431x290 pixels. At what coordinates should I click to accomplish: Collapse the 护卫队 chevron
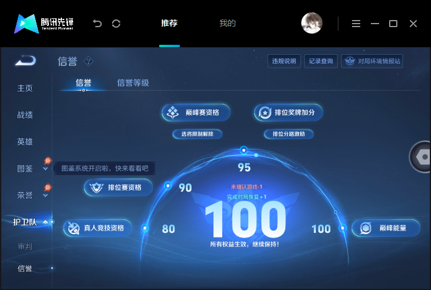45,222
